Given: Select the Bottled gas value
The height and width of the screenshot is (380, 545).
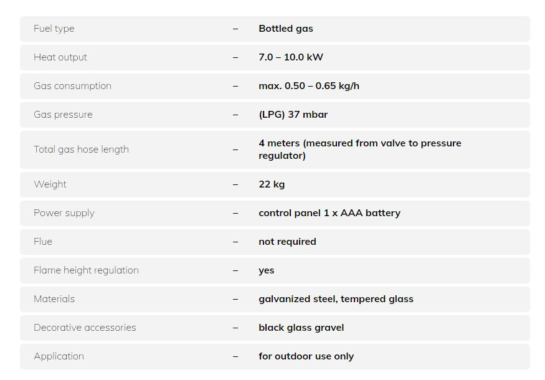Looking at the screenshot, I should point(286,29).
